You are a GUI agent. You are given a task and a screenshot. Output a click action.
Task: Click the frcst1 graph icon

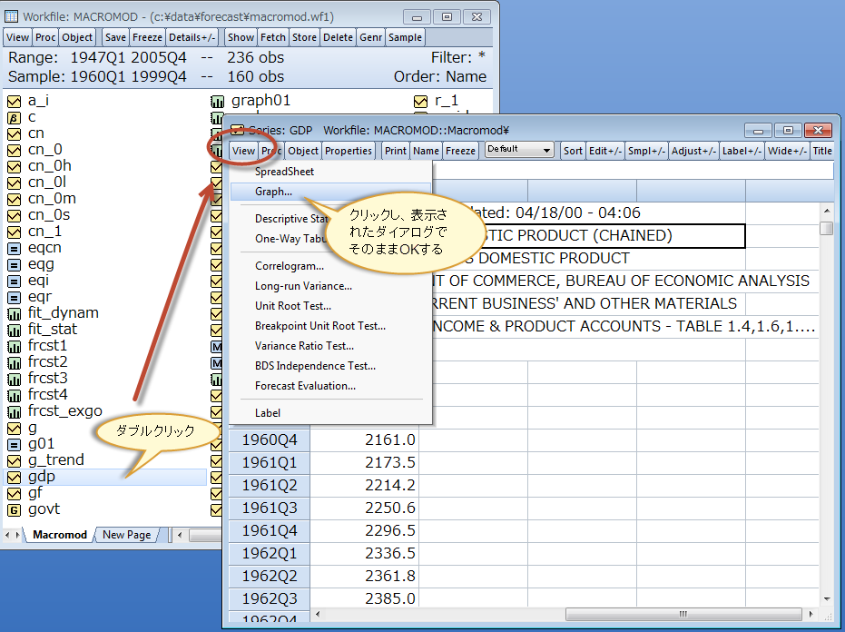[14, 346]
